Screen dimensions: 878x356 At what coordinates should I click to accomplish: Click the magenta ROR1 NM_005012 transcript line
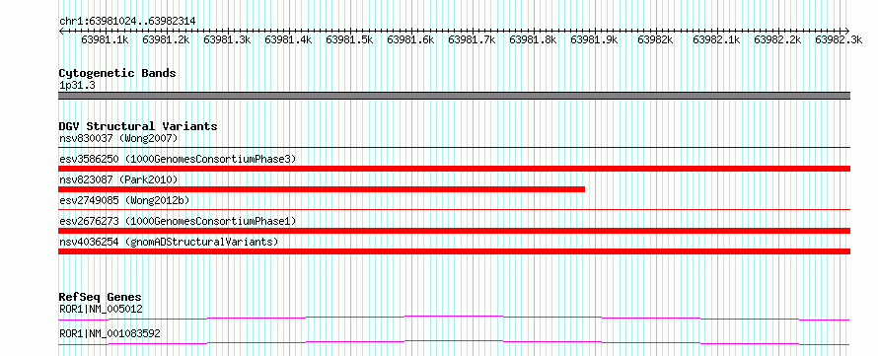pyautogui.click(x=454, y=318)
